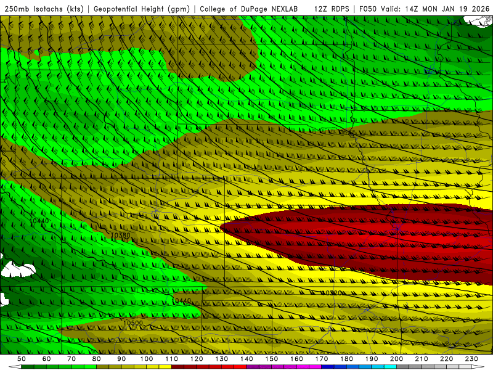Click the 120 value on the color scale
This screenshot has height=370, width=493.
click(x=197, y=359)
